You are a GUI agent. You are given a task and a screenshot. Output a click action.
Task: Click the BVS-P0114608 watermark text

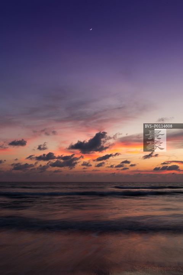click(159, 126)
